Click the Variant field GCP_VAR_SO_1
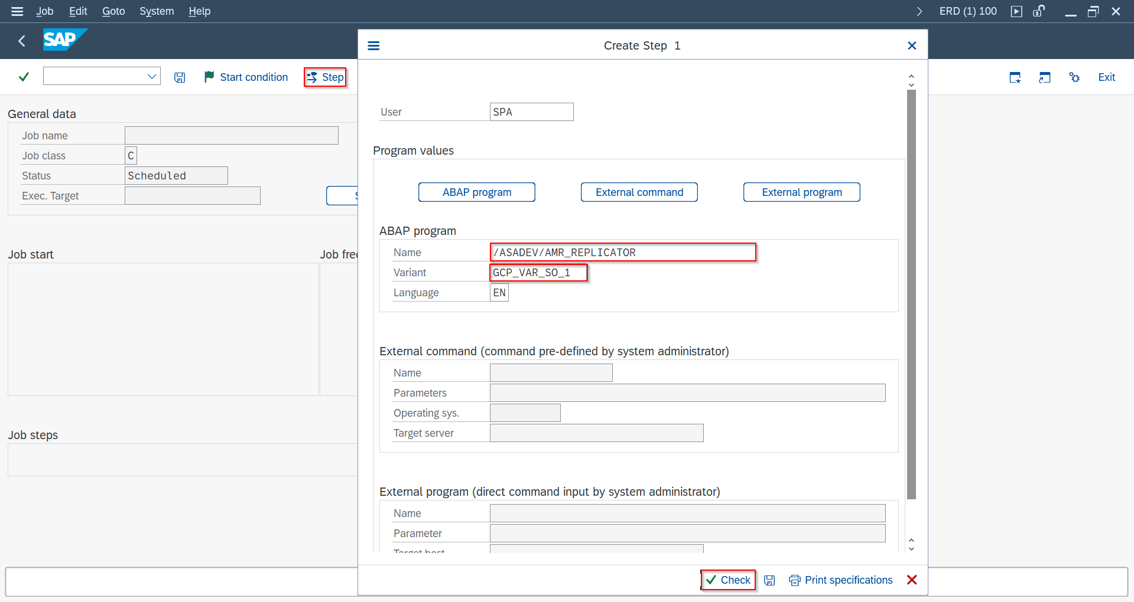The height and width of the screenshot is (602, 1134). pos(538,273)
